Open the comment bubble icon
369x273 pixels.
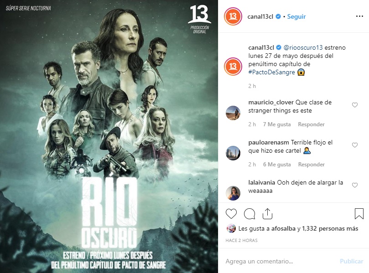point(249,214)
